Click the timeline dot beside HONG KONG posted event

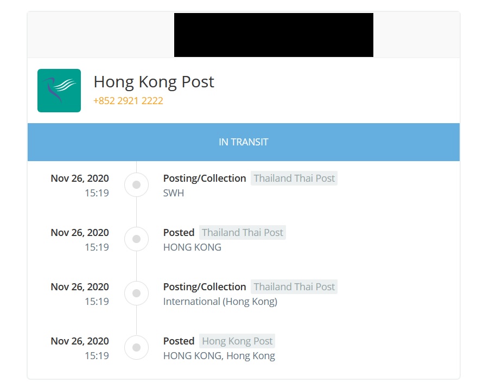pyautogui.click(x=136, y=239)
